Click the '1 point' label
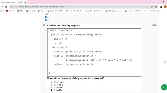 click(x=154, y=25)
